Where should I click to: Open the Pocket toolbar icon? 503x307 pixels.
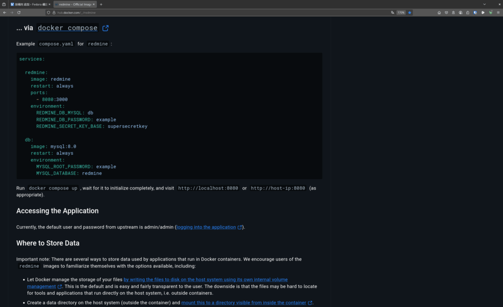pos(446,12)
